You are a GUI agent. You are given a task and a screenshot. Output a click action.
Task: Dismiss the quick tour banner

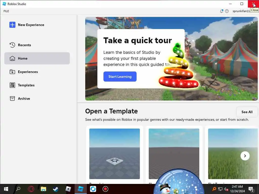coord(252,22)
